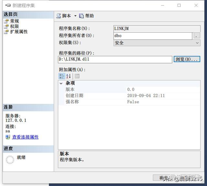
Task: Sort properties alphabetically A-Z
Action: click(x=68, y=76)
